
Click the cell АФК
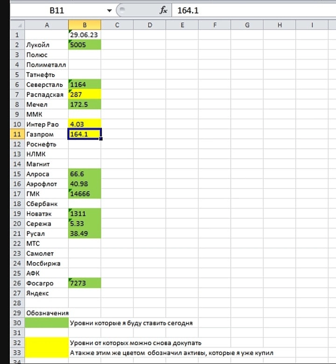tap(47, 273)
